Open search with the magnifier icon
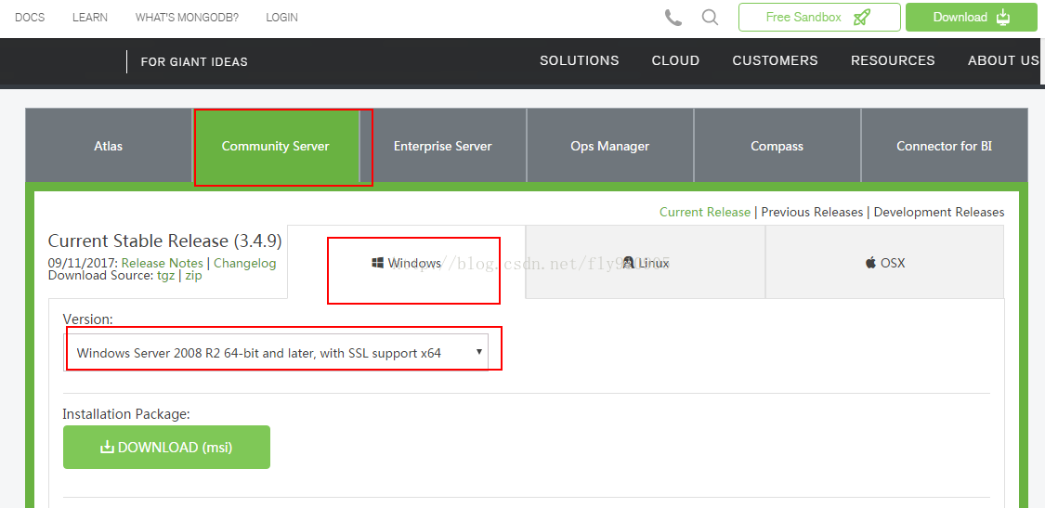Image resolution: width=1045 pixels, height=508 pixels. [710, 18]
